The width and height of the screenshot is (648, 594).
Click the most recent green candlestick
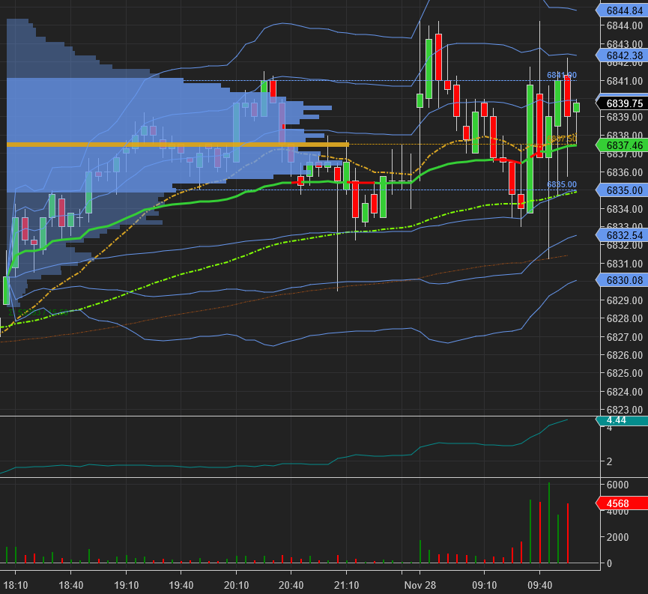(576, 107)
